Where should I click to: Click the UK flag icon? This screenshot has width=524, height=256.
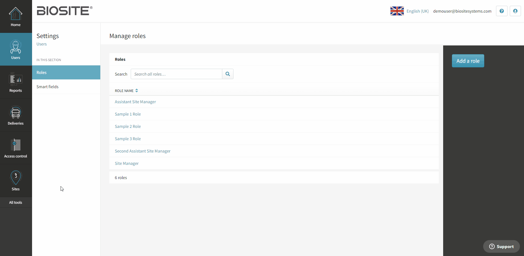397,11
